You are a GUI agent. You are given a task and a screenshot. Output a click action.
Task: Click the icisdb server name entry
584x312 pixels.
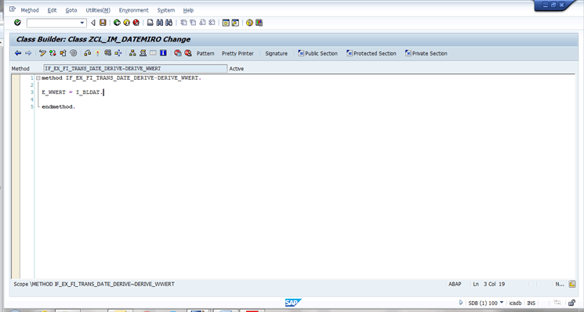[516, 303]
